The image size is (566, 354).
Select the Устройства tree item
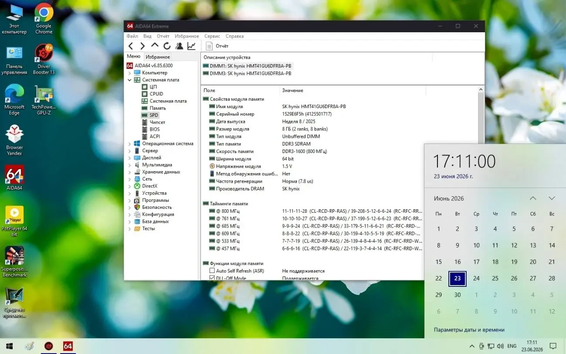point(150,193)
